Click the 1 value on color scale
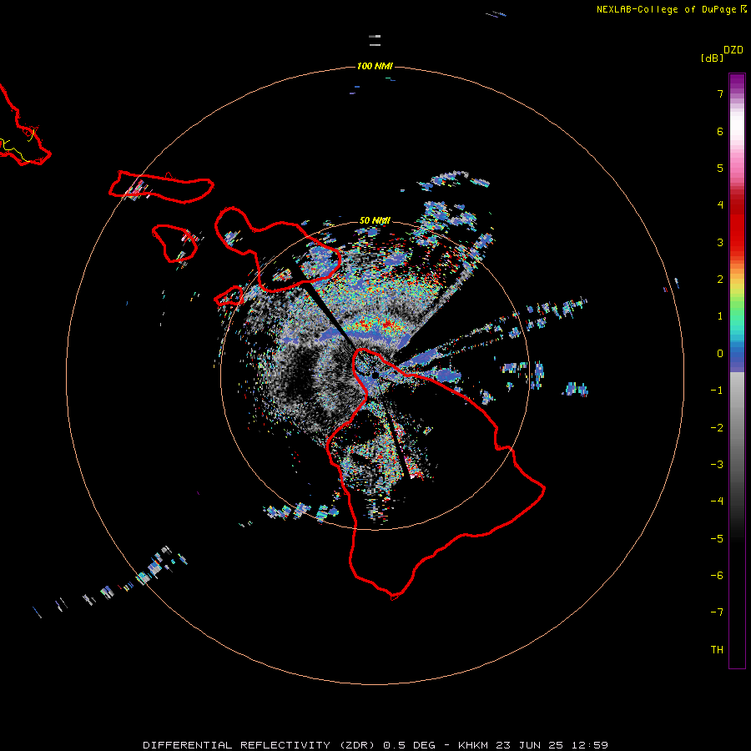The image size is (751, 751). (x=720, y=316)
